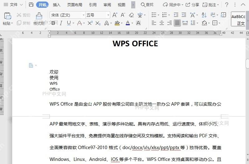Click the 查找 search button
The width and height of the screenshot is (249, 164).
click(147, 5)
